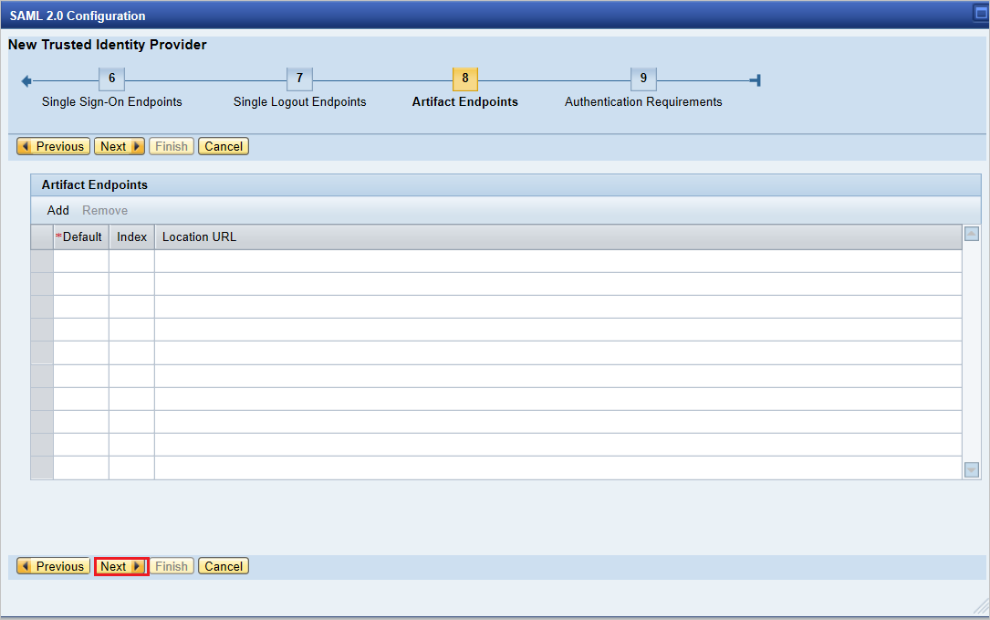Viewport: 990px width, 620px height.
Task: Click the highlighted step 8 box
Action: coord(464,79)
